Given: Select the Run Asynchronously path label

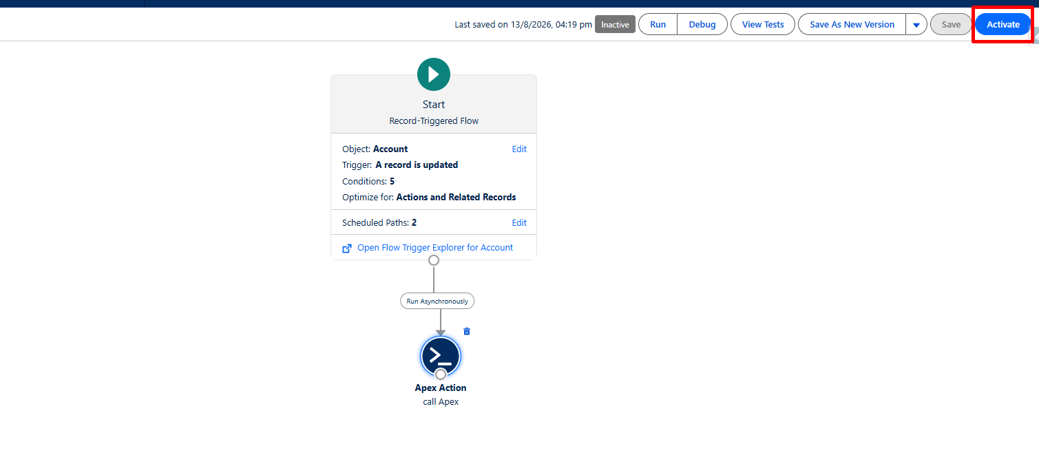Looking at the screenshot, I should click(x=437, y=301).
